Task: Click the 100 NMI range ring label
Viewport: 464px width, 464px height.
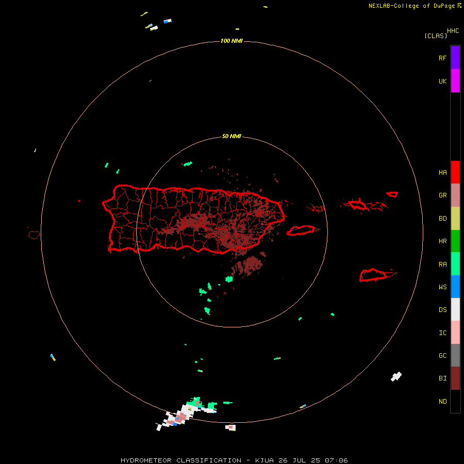Action: (x=231, y=41)
